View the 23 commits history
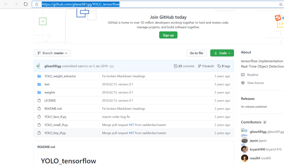The height and width of the screenshot is (166, 284). point(184,66)
